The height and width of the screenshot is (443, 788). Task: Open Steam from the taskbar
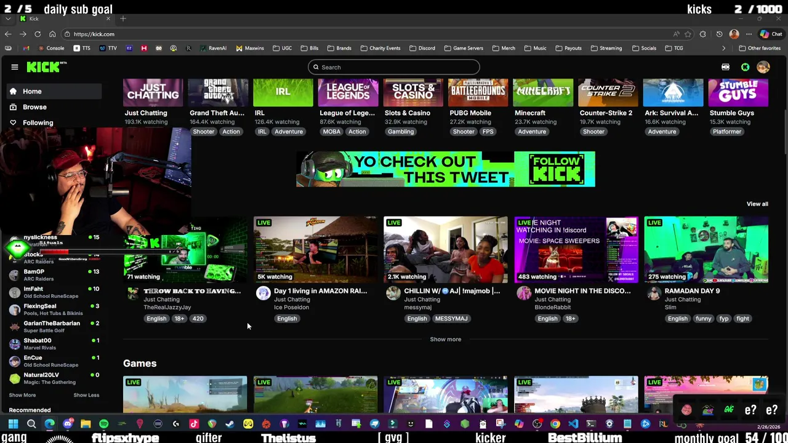(x=230, y=423)
